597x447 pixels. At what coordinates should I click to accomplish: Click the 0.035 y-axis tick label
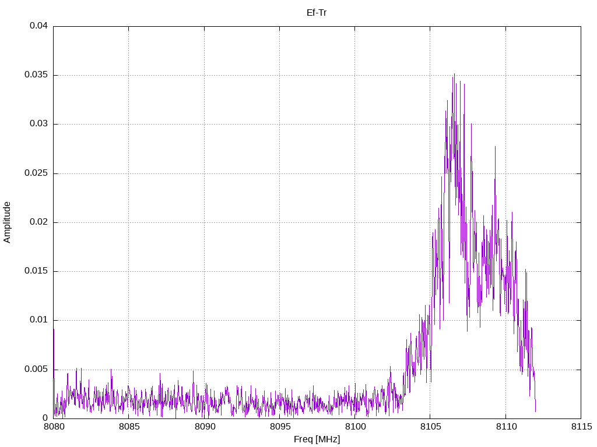coord(36,74)
